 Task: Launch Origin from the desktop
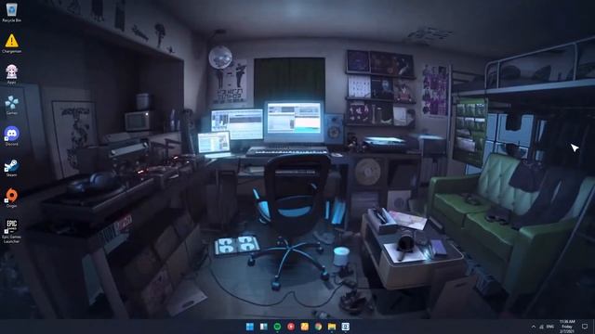11,199
